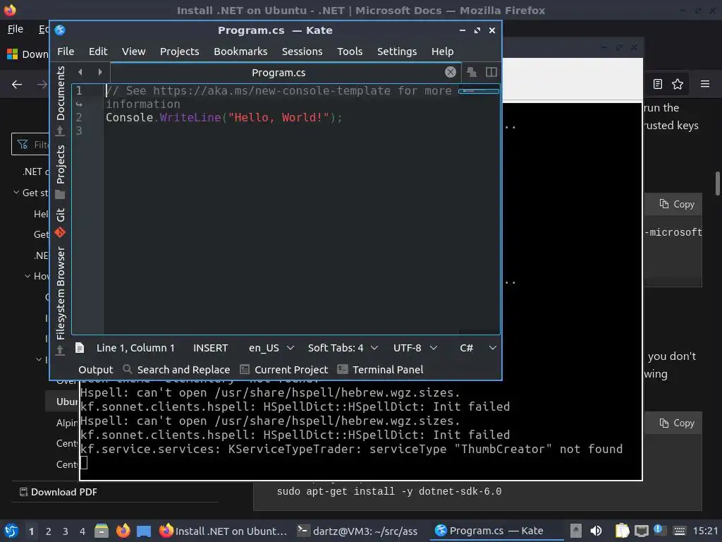Click the document icon in Kate status bar

click(80, 347)
